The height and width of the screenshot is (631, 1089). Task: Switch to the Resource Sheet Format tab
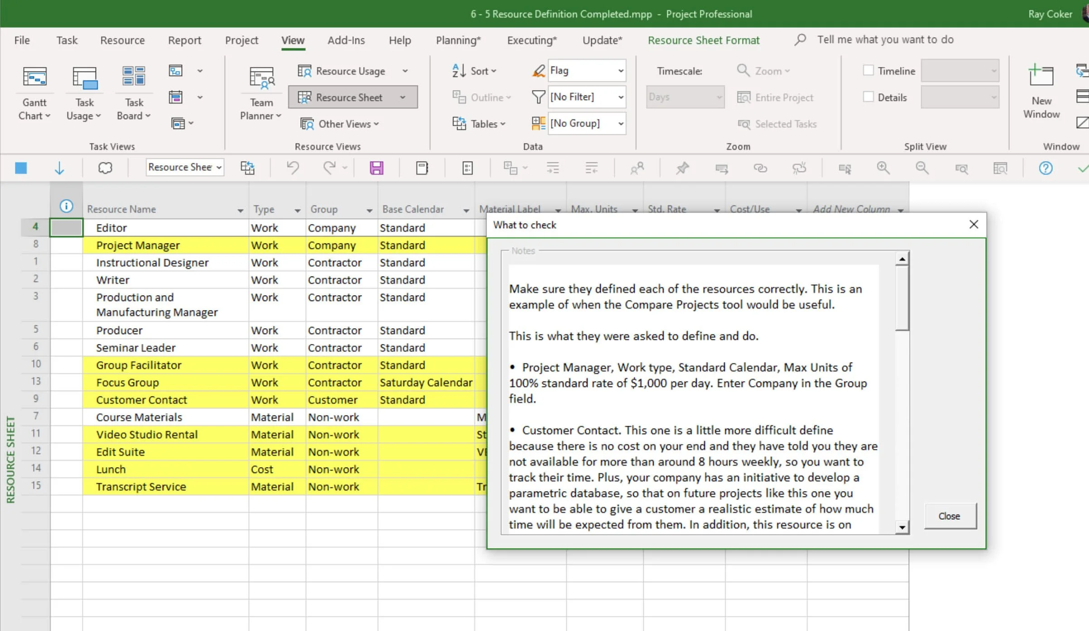pos(704,40)
